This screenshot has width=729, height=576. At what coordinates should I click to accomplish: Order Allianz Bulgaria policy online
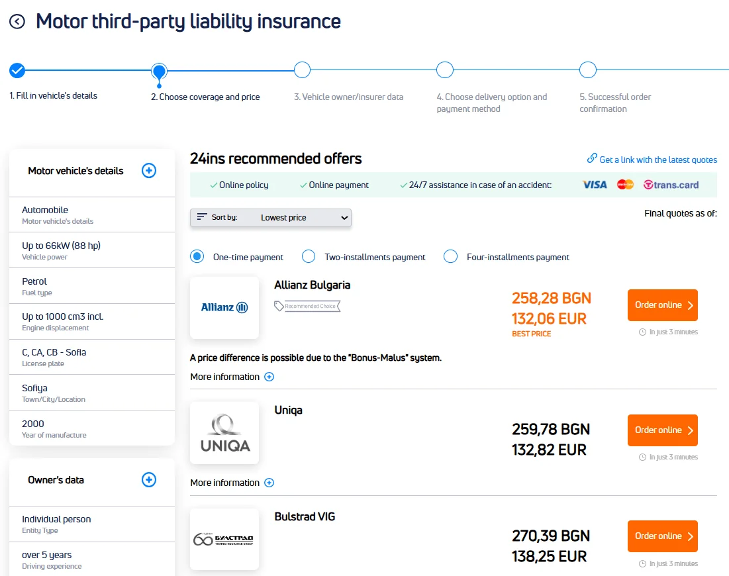[662, 305]
